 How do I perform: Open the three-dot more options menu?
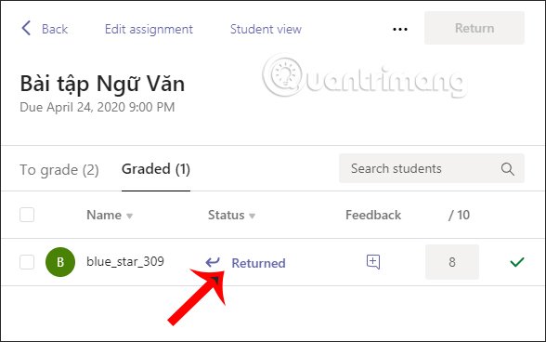pyautogui.click(x=399, y=30)
